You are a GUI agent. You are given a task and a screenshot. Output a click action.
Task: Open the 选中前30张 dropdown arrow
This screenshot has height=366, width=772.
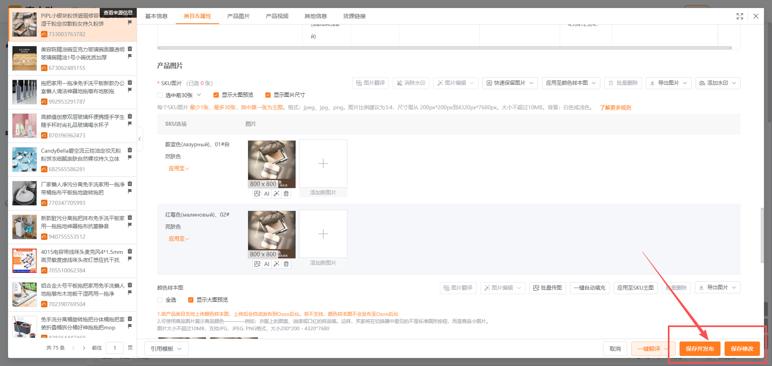pos(199,95)
